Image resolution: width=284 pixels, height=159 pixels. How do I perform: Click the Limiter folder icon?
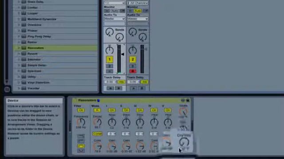click(x=24, y=8)
